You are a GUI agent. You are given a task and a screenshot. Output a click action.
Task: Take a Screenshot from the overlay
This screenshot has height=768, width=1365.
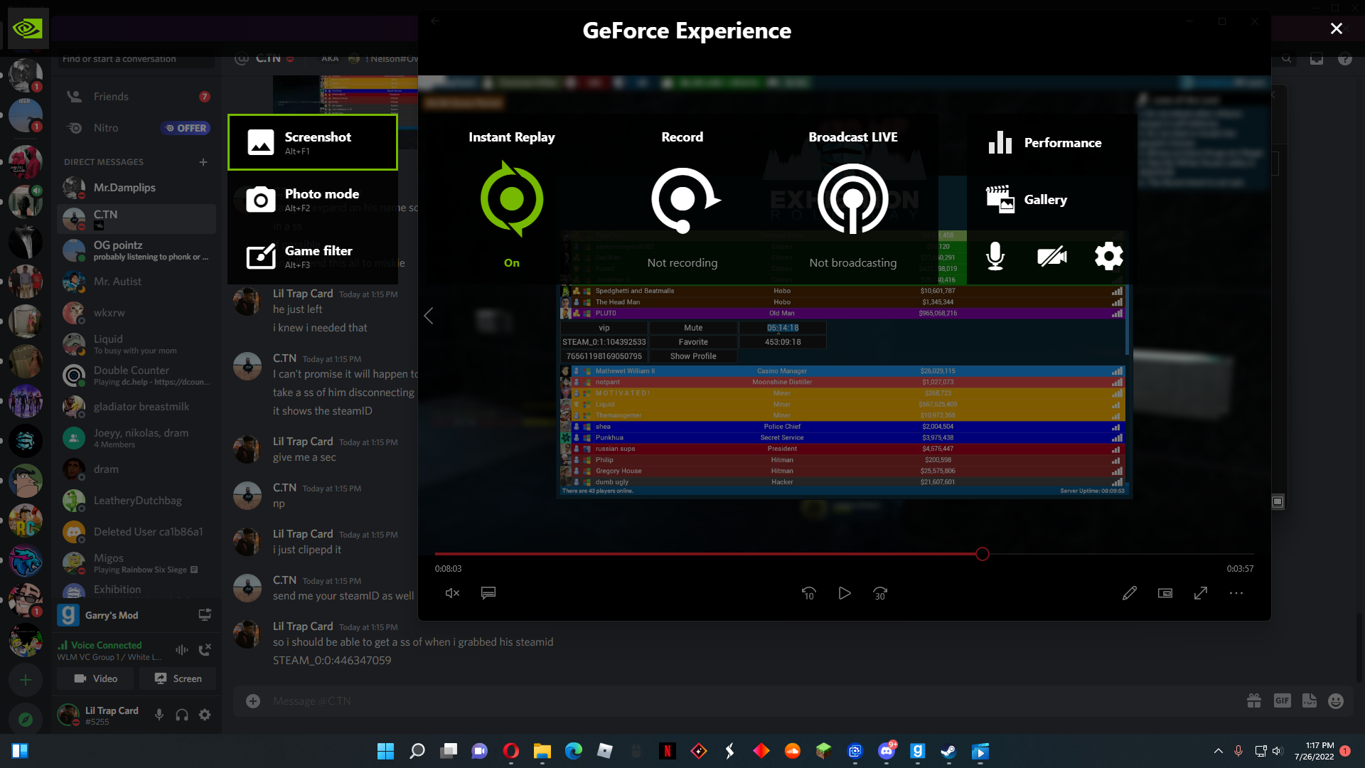pos(313,142)
